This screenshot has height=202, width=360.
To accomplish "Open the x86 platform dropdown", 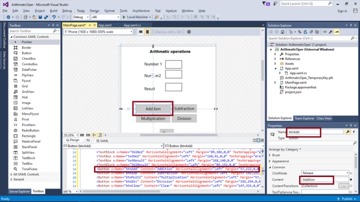I will pyautogui.click(x=105, y=17).
